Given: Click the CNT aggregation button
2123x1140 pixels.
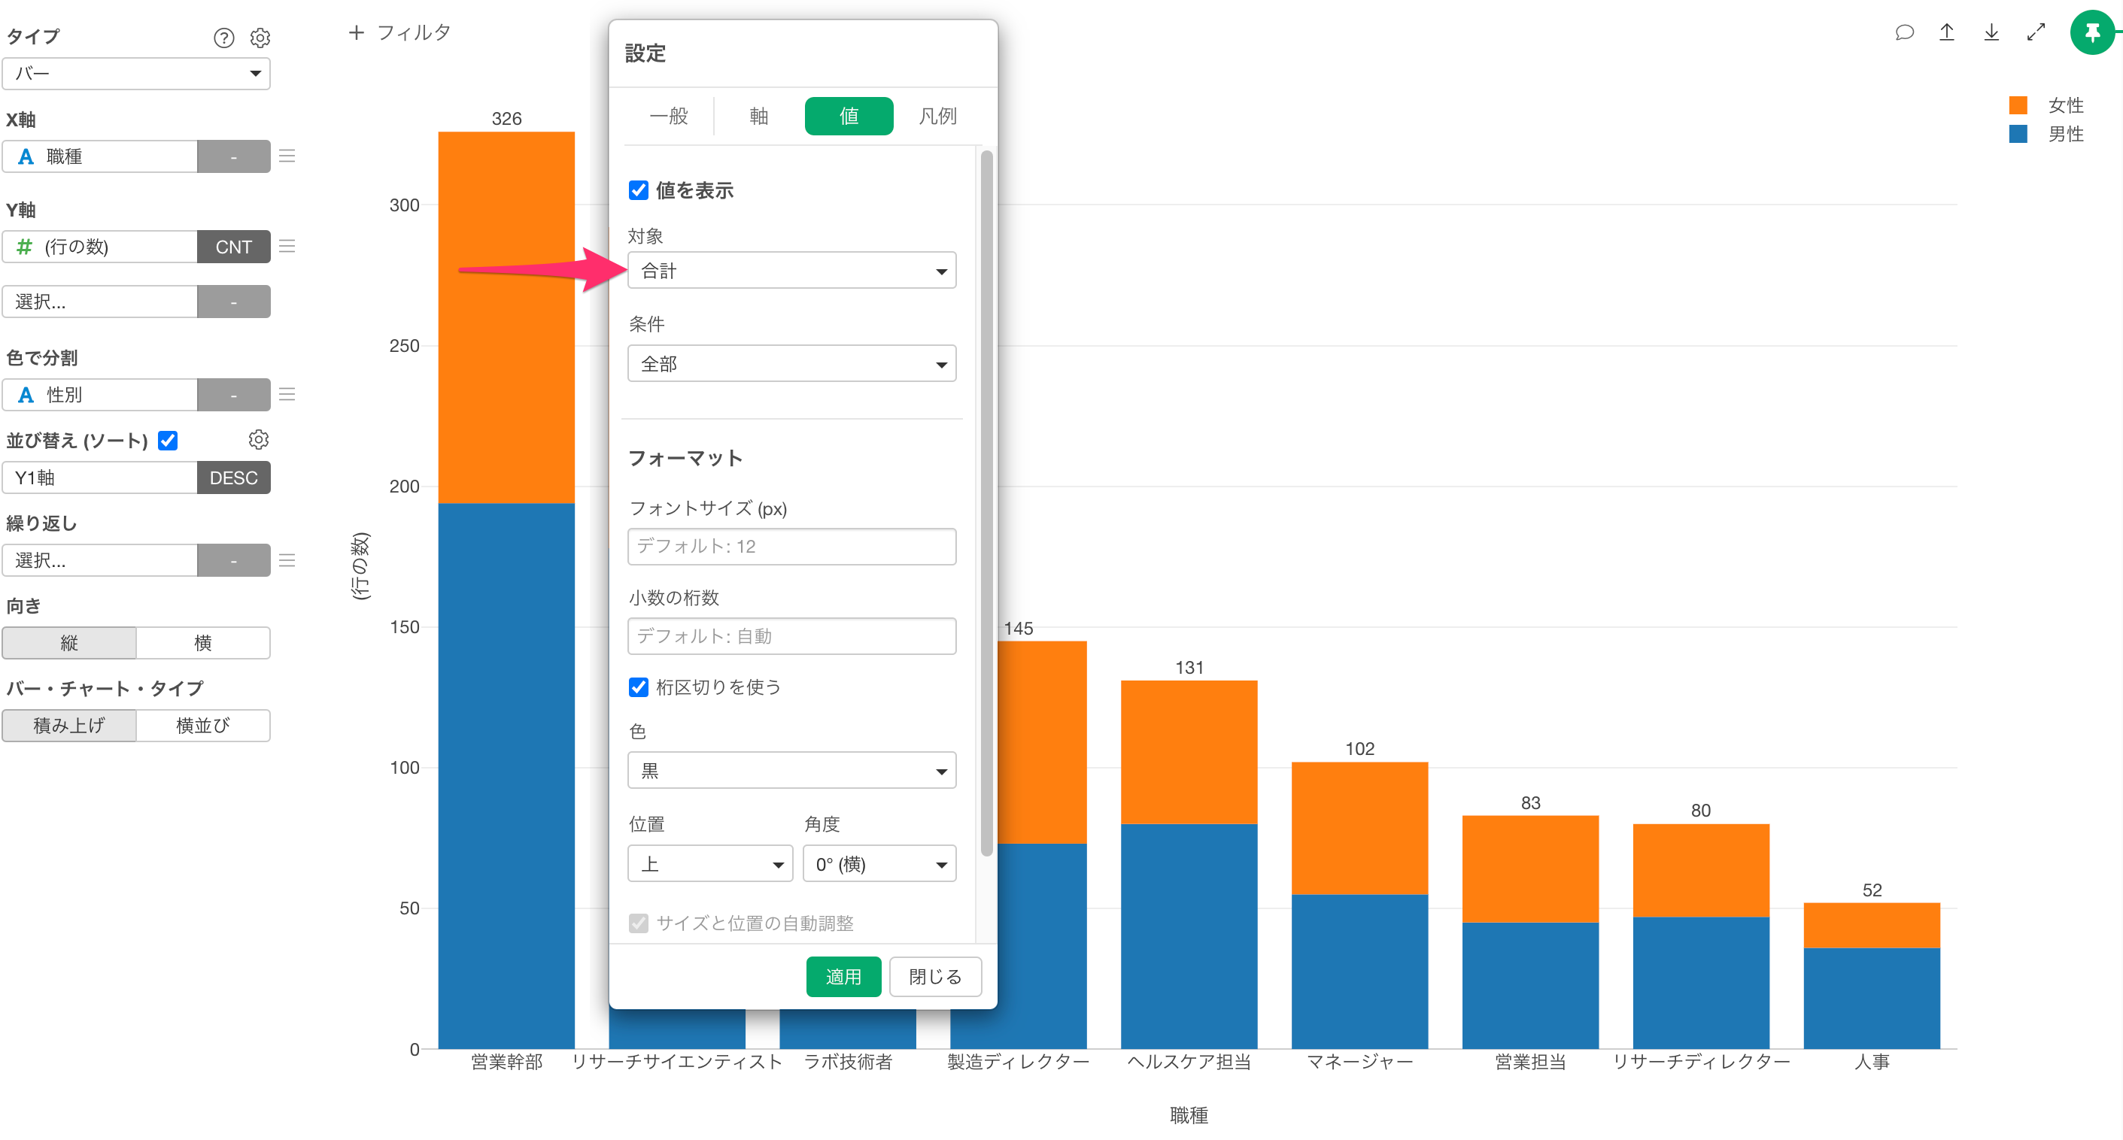Looking at the screenshot, I should click(234, 247).
